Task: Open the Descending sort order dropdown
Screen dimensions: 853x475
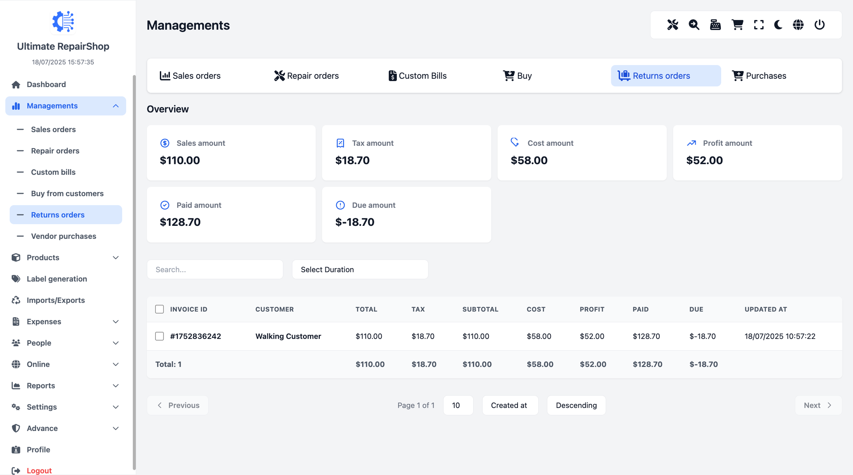Action: pyautogui.click(x=576, y=405)
